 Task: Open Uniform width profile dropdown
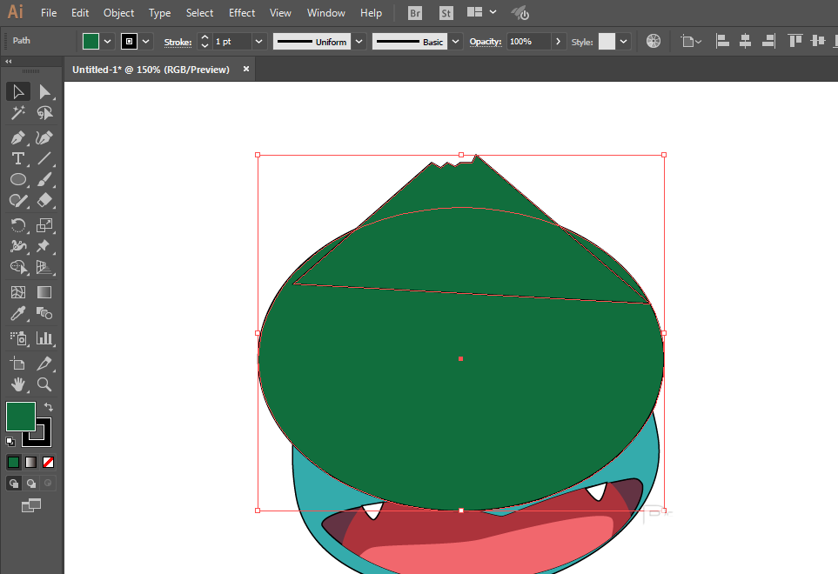[x=359, y=41]
